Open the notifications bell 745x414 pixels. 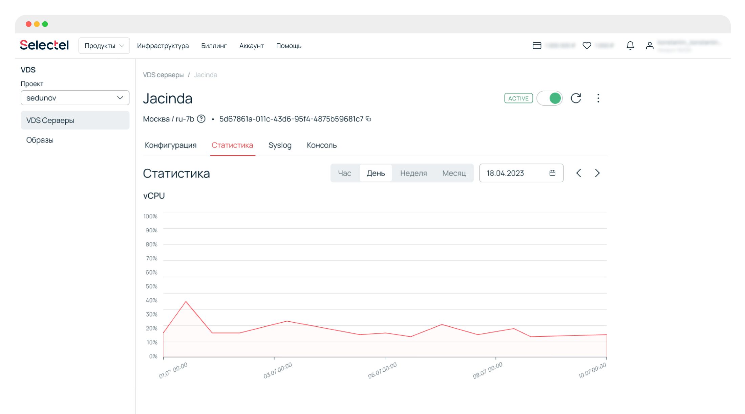[630, 46]
